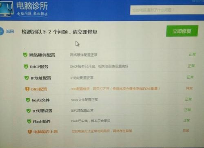Click the green shield beside IP地址配置
204x148 pixels.
[x=27, y=78]
